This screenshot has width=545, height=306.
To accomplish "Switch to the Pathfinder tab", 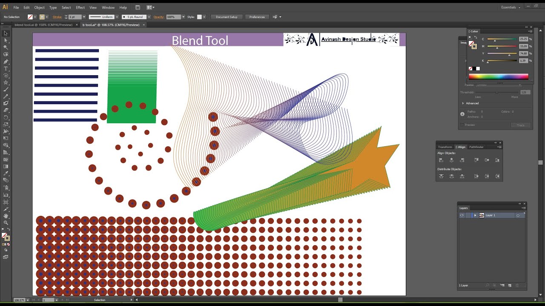I will click(x=476, y=147).
